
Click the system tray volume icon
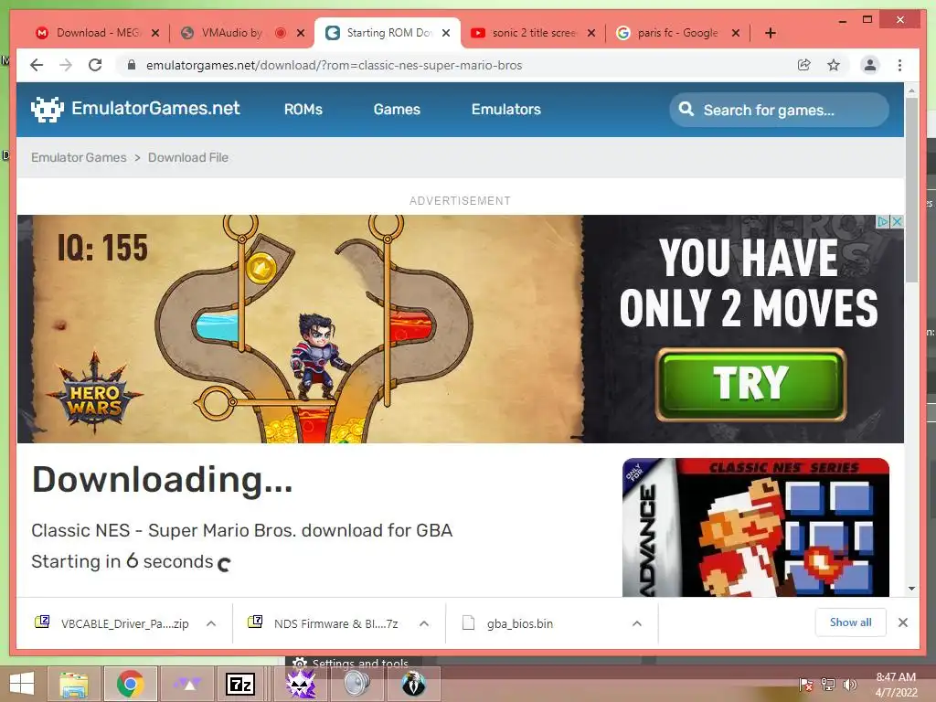[849, 685]
